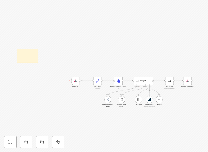Open the AI Agent node

pyautogui.click(x=143, y=81)
